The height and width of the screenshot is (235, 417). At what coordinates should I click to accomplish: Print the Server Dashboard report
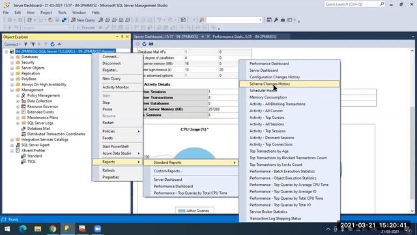pos(151,44)
